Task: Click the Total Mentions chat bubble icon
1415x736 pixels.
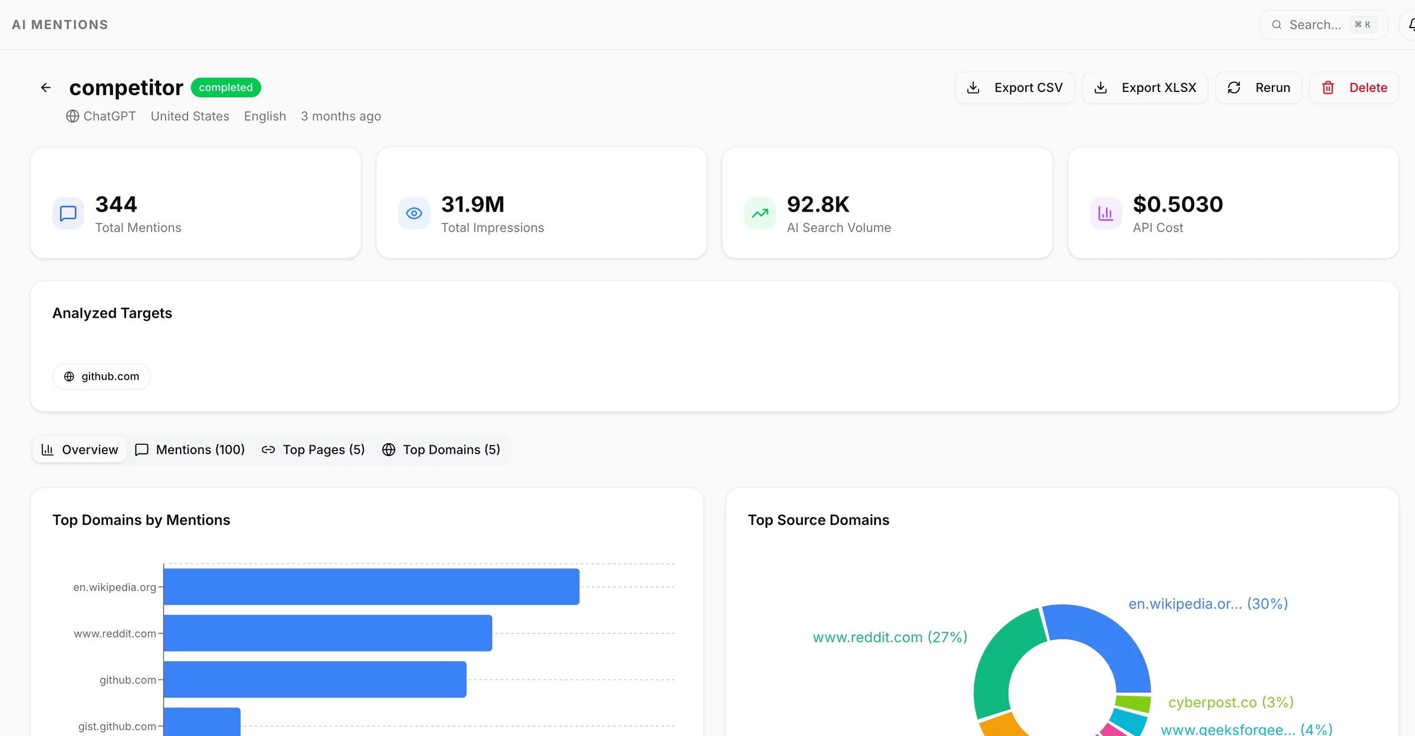Action: click(68, 213)
